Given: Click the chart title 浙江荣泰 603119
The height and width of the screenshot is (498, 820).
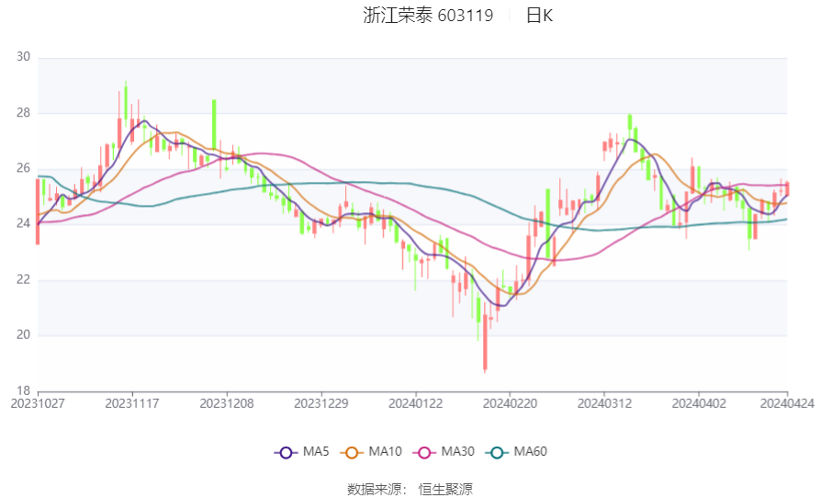Looking at the screenshot, I should (428, 16).
